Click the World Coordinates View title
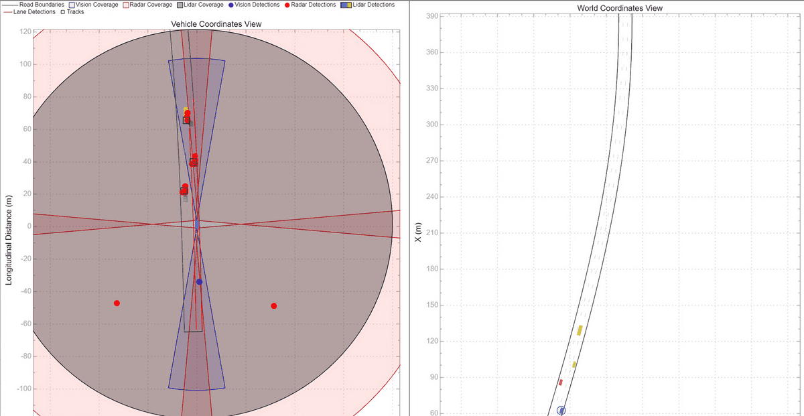 (x=619, y=8)
